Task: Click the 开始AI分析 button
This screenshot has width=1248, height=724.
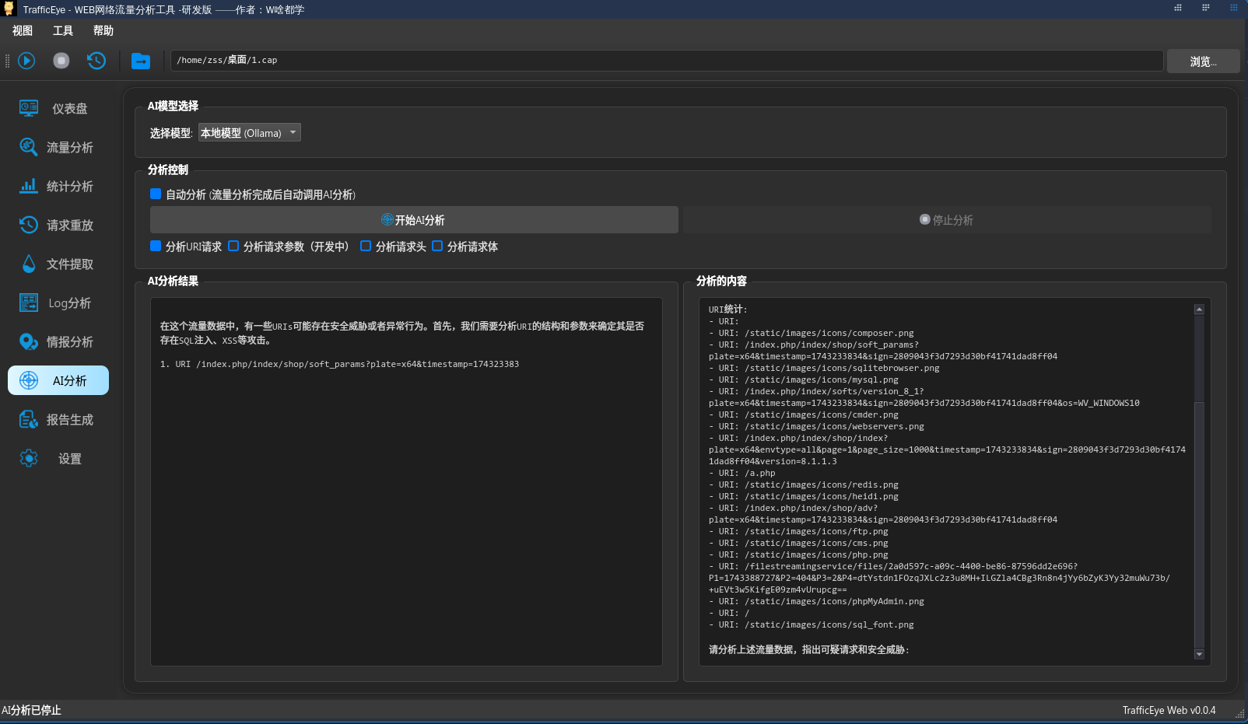Action: (414, 219)
